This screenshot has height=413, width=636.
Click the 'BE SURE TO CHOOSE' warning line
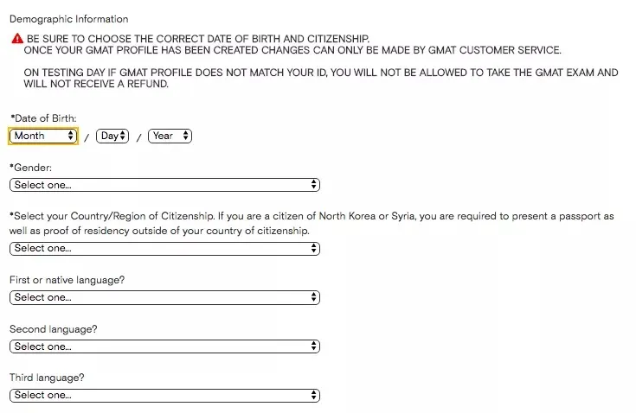[198, 39]
